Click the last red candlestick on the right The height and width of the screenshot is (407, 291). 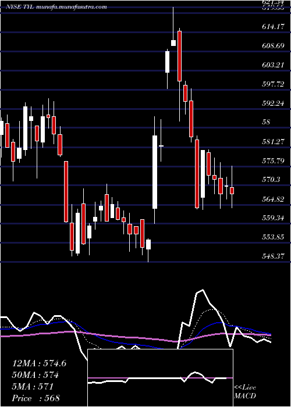click(232, 191)
